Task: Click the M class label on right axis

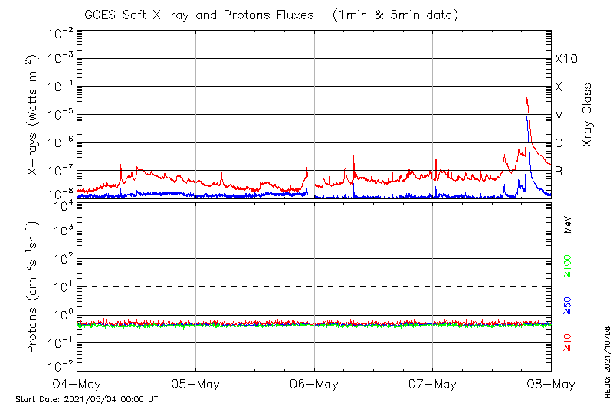Action: pos(559,115)
